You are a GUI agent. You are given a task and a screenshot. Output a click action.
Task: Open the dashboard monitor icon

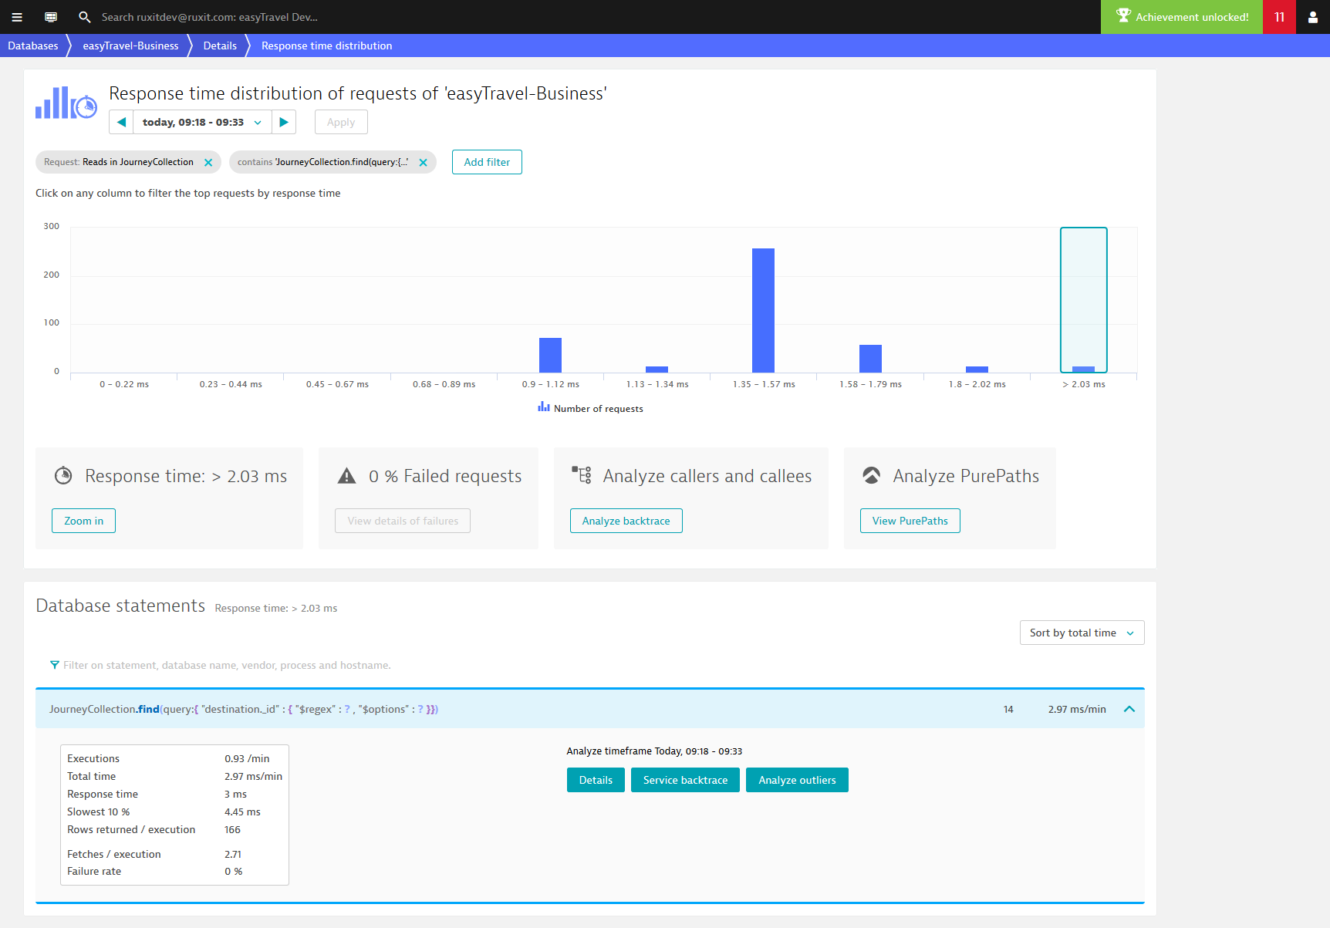coord(51,17)
